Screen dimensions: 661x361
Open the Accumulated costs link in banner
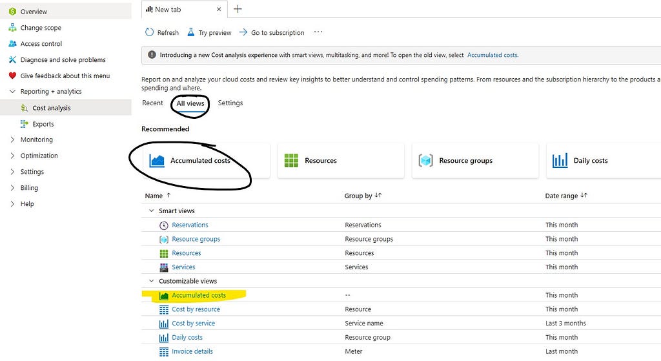[x=493, y=56]
